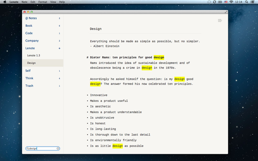Click the 'Everything should be made as simple' quote

pos(145,41)
